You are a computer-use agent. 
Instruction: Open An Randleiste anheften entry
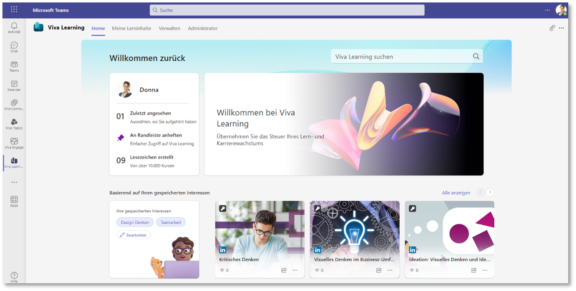point(155,139)
